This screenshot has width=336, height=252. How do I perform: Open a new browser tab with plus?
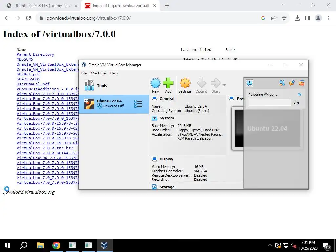click(x=167, y=6)
